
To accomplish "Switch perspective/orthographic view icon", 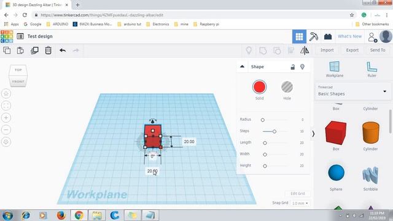I will click(x=6, y=142).
